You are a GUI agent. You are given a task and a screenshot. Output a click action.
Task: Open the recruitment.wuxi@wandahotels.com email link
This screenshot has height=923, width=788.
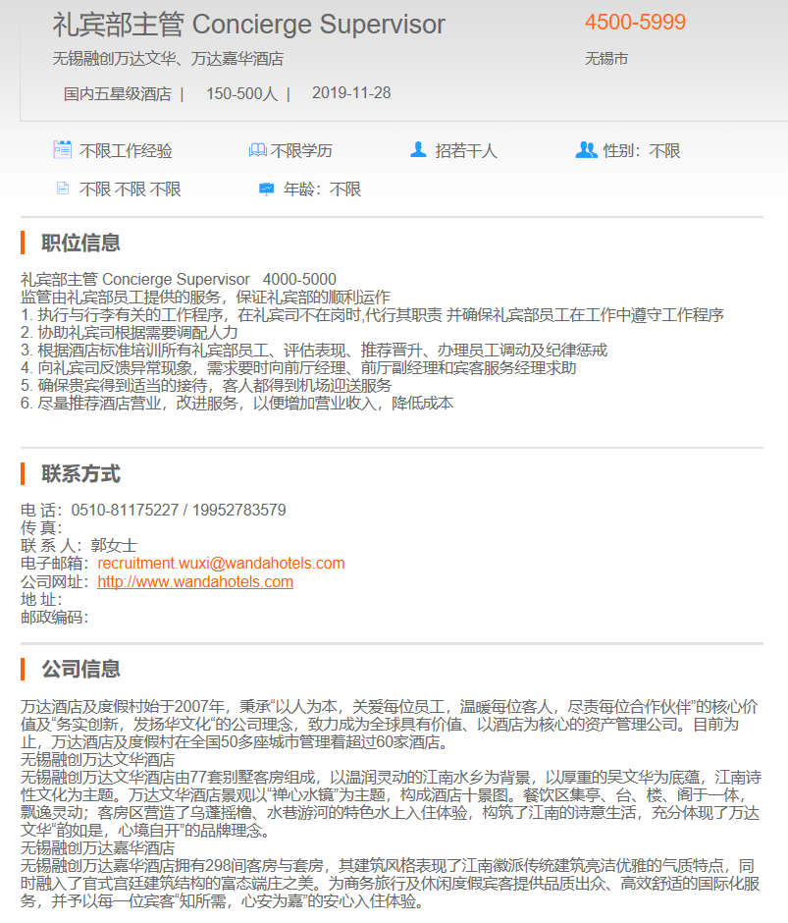[221, 564]
